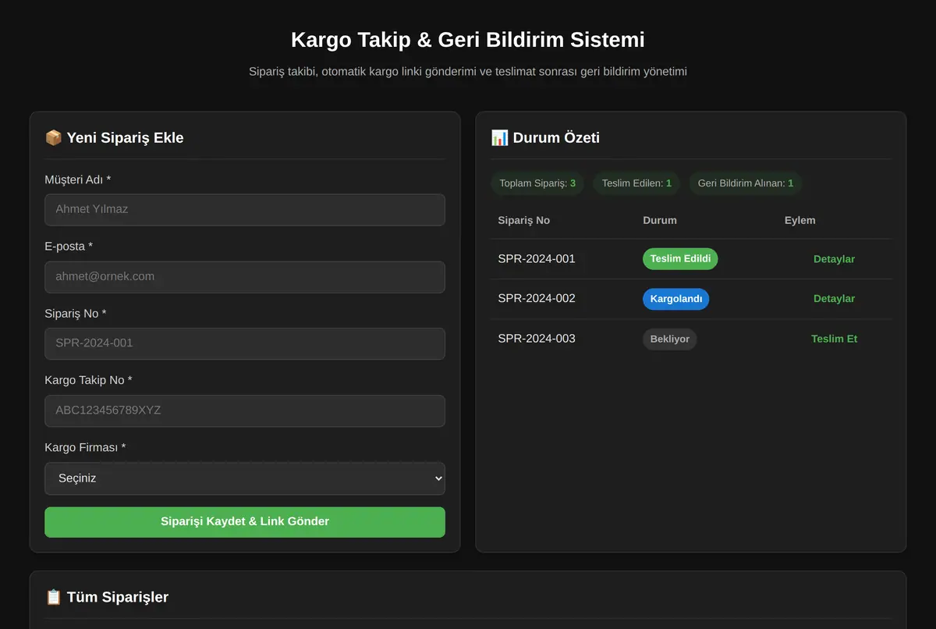This screenshot has width=936, height=629.
Task: Click the Eylem column header
Action: click(800, 220)
